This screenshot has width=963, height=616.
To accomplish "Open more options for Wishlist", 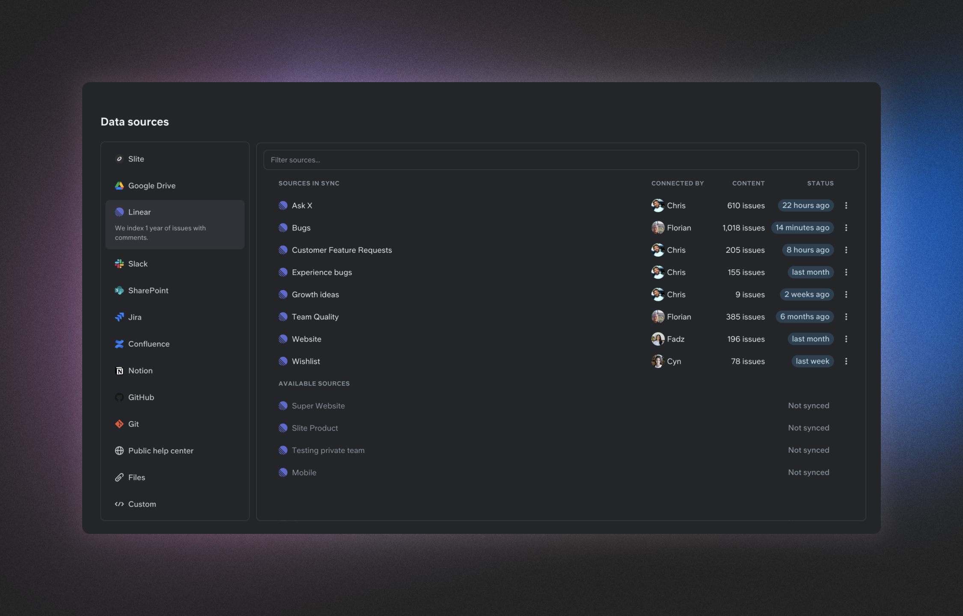I will (846, 361).
